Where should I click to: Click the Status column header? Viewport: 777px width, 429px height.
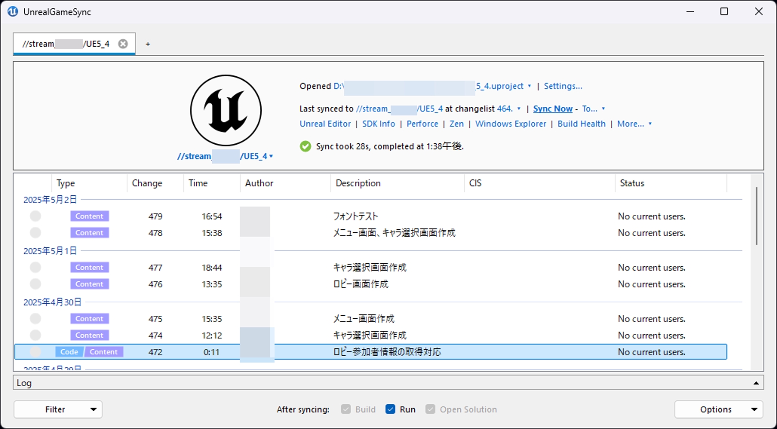click(632, 183)
